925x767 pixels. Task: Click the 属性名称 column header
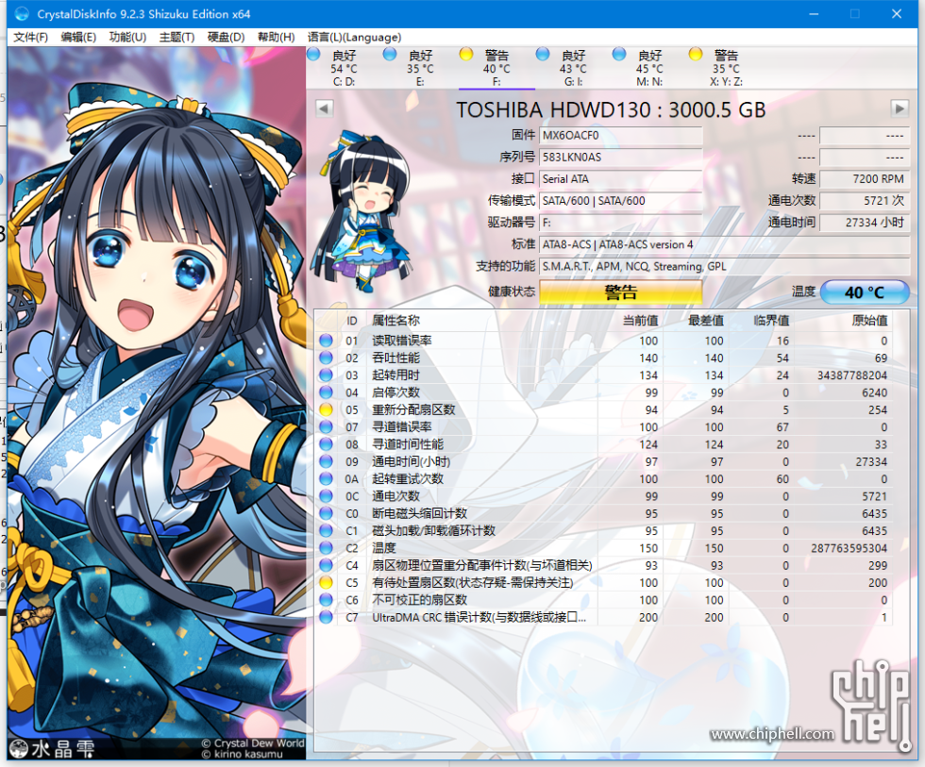point(395,321)
